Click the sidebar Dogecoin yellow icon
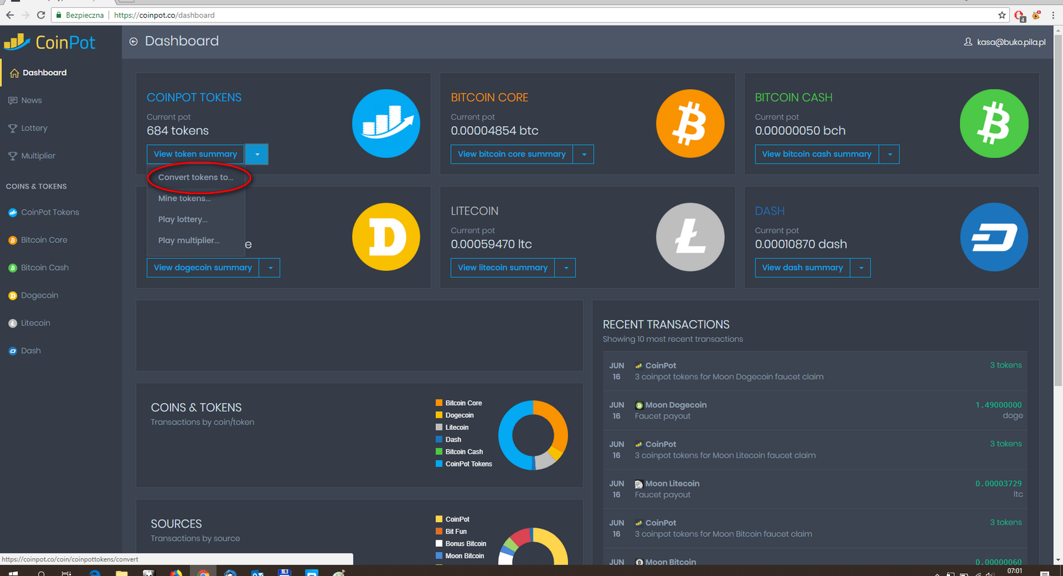Screen dimensions: 1063x576 pyautogui.click(x=13, y=296)
